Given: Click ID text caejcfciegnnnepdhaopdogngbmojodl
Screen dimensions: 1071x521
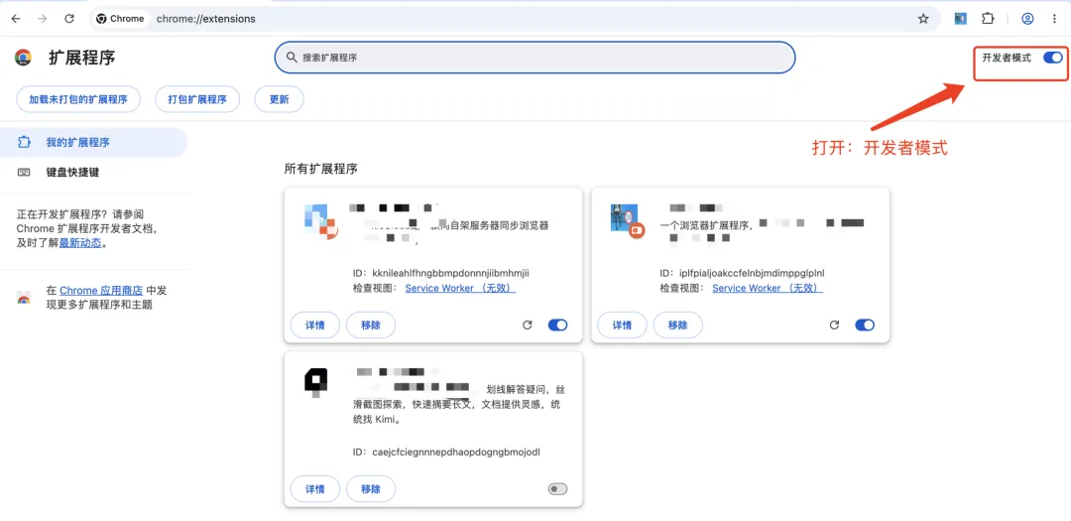Looking at the screenshot, I should 456,452.
